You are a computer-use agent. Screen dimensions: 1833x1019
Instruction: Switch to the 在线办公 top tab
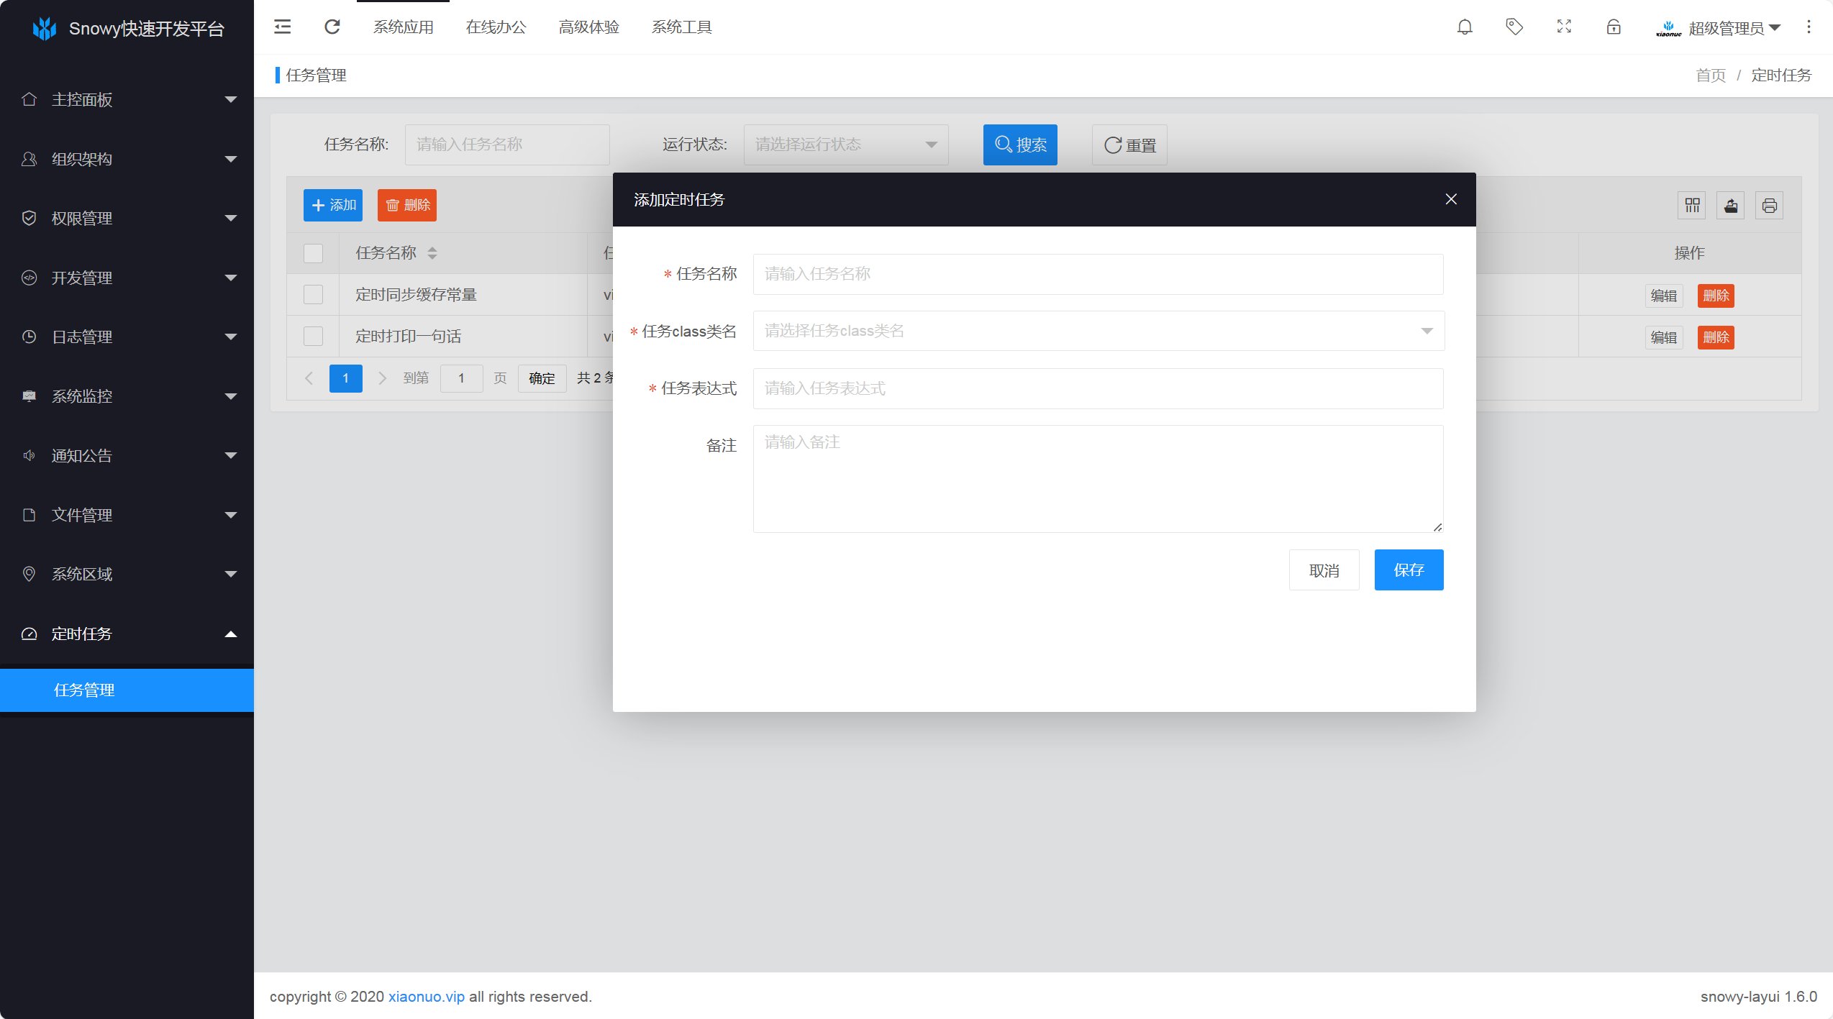(x=496, y=27)
